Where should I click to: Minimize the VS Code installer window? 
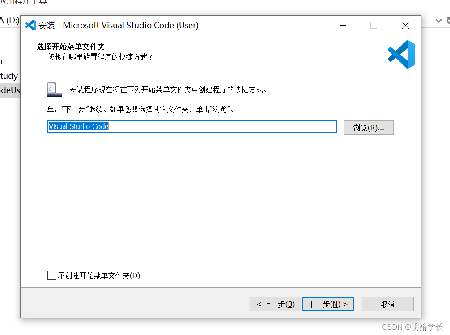pos(343,25)
